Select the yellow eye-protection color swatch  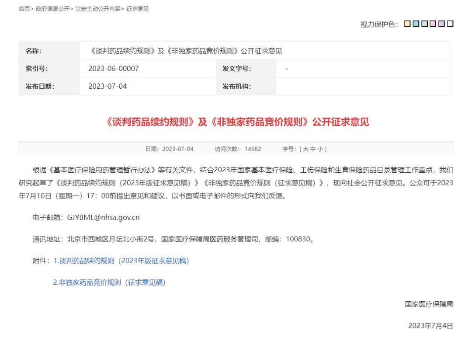tap(407, 24)
